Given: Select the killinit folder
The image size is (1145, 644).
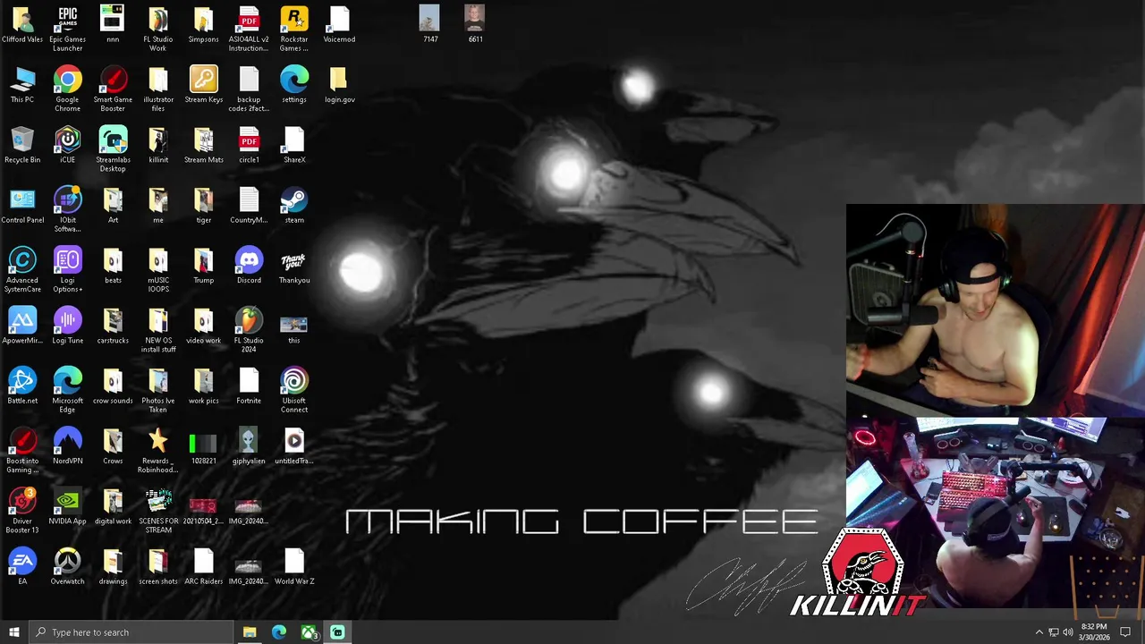Looking at the screenshot, I should point(157,145).
